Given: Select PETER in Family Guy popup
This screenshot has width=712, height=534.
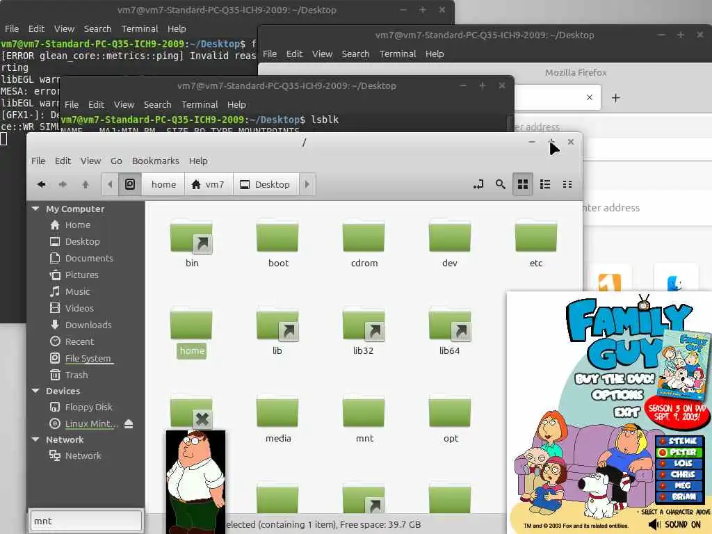Looking at the screenshot, I should point(679,452).
